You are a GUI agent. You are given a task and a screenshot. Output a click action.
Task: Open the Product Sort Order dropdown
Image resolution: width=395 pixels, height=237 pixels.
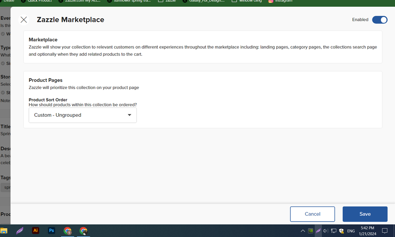click(x=83, y=115)
